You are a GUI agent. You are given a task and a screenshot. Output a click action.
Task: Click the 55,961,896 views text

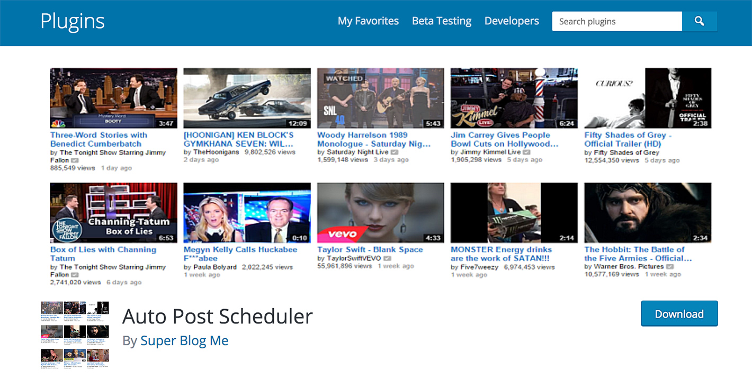click(x=345, y=266)
